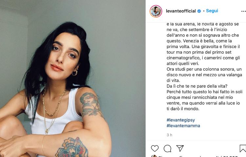The image size is (246, 157).
Task: Click the likes count text at bottom
Action: point(198,156)
